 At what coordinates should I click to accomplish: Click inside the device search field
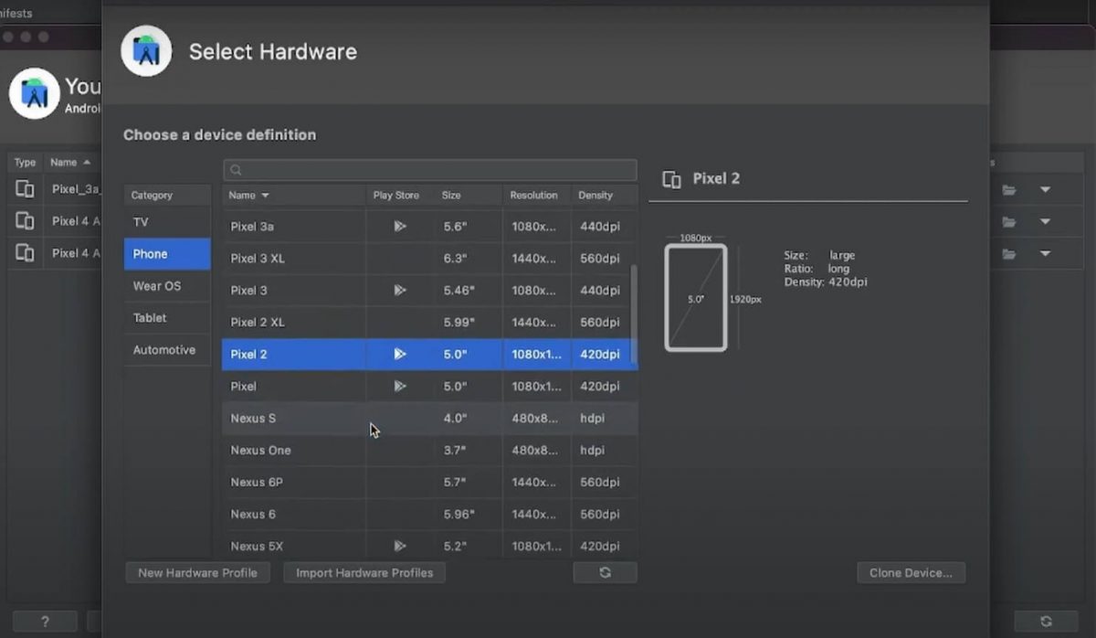click(x=429, y=170)
